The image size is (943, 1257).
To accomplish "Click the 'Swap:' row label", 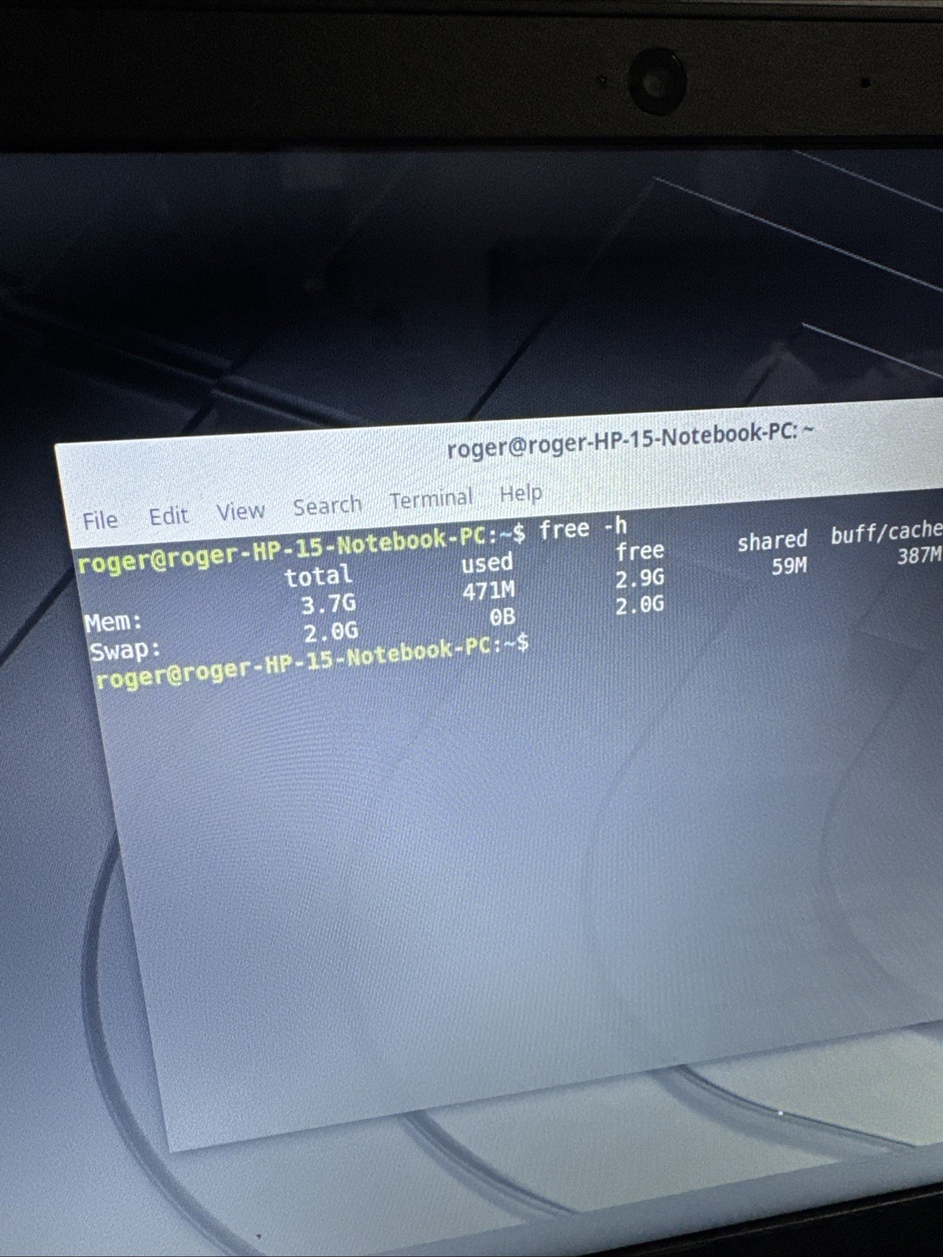I will click(125, 651).
